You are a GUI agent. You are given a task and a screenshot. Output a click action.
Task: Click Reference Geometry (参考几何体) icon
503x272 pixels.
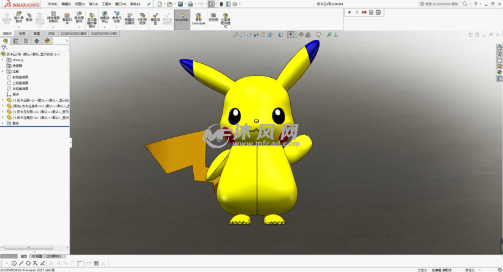pos(117,17)
